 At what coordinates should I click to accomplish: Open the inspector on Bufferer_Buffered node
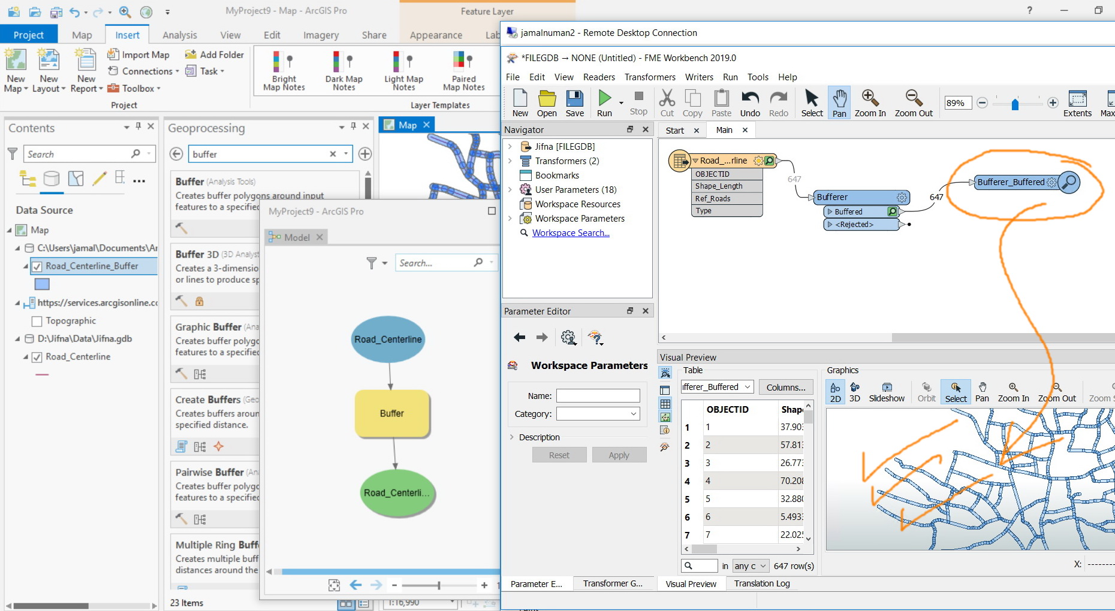click(1069, 182)
